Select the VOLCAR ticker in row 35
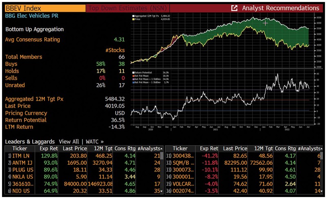Viewport: 327px width, 199px height. (183, 184)
